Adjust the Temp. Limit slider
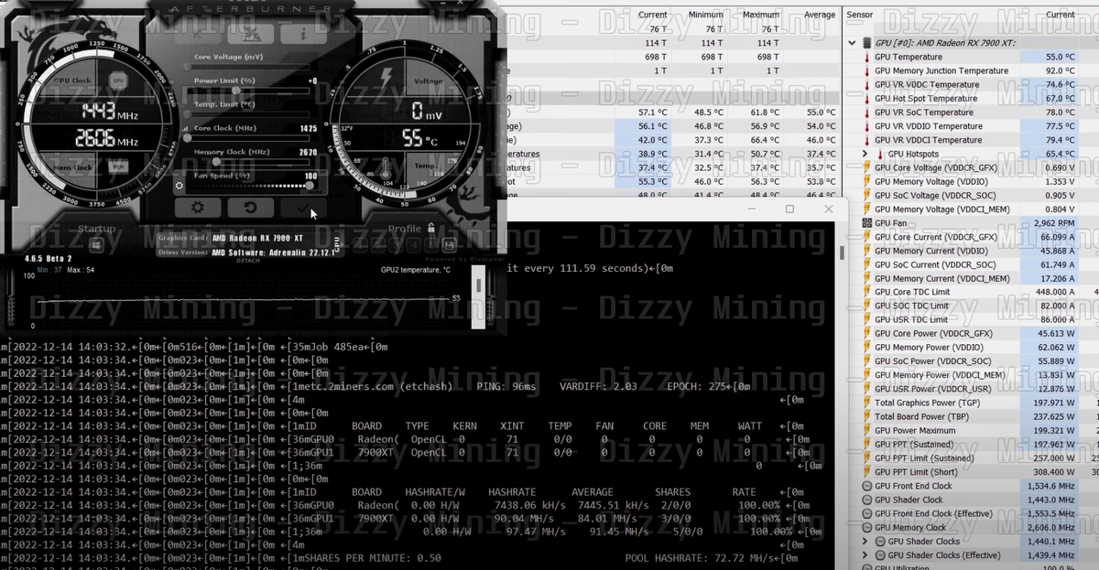This screenshot has height=570, width=1099. [x=249, y=114]
